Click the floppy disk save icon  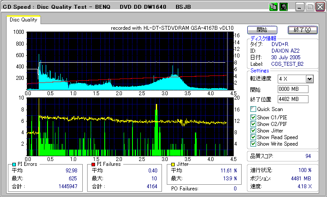pyautogui.click(x=283, y=7)
